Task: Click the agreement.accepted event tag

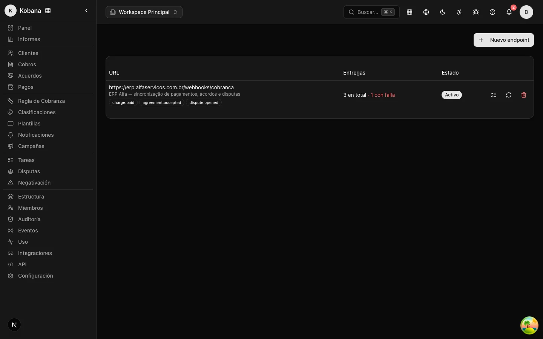Action: click(x=162, y=102)
